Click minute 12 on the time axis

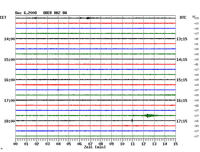143,144
